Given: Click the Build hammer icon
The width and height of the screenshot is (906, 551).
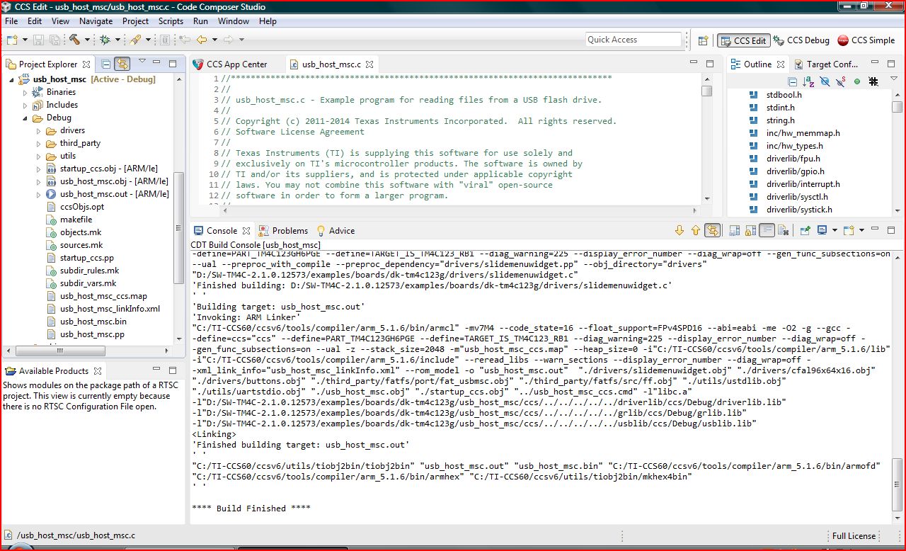Looking at the screenshot, I should [74, 40].
